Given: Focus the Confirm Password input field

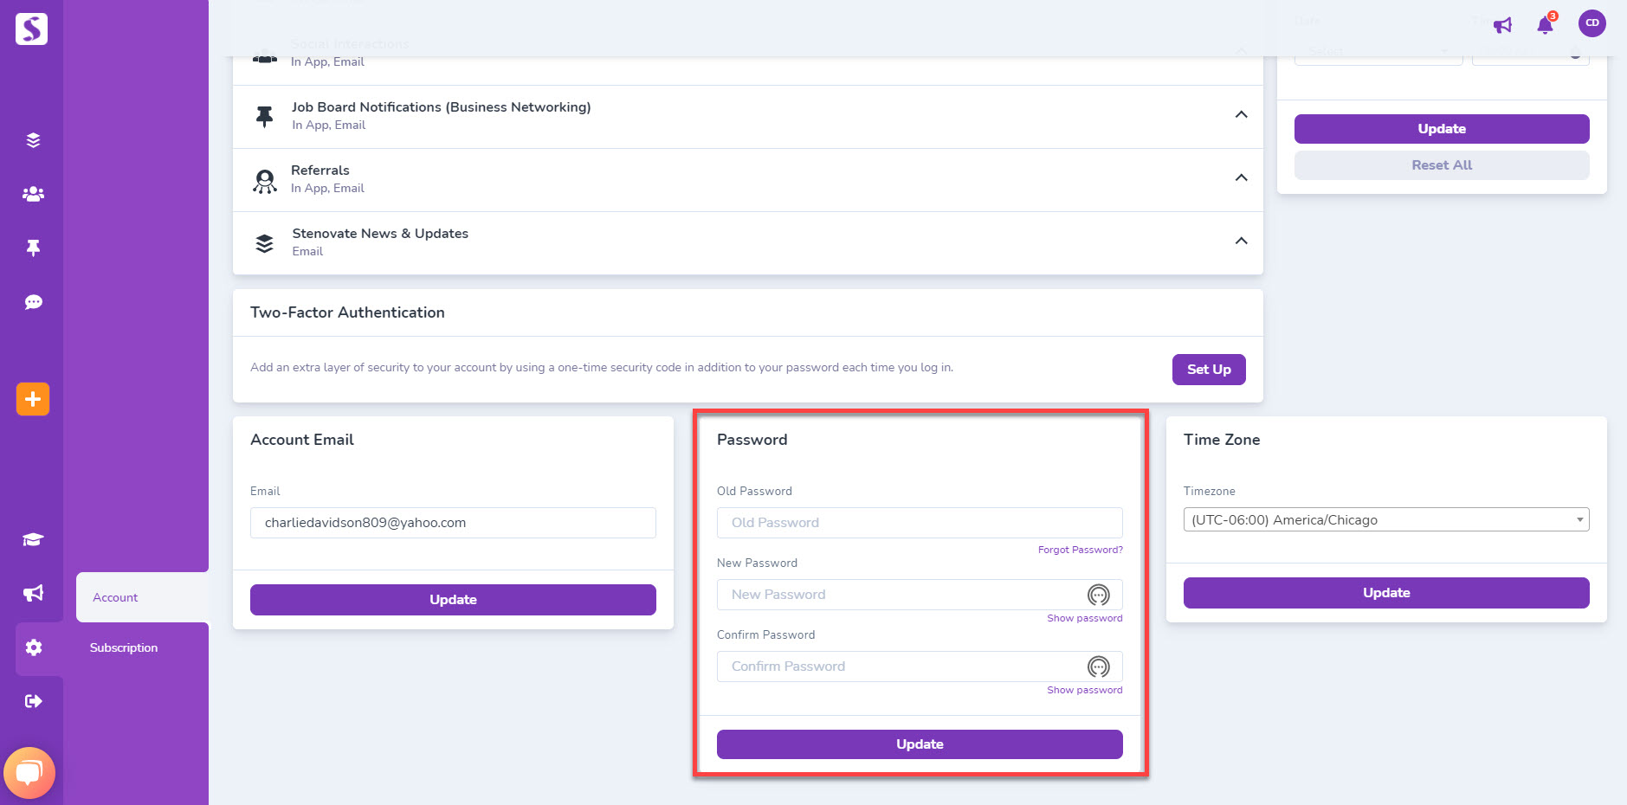Looking at the screenshot, I should (x=920, y=667).
